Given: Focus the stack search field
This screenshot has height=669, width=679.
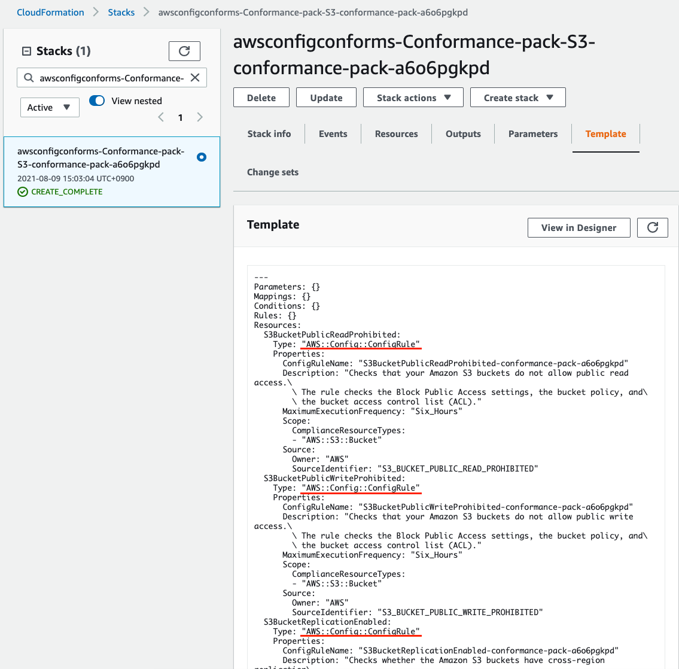Looking at the screenshot, I should click(112, 78).
